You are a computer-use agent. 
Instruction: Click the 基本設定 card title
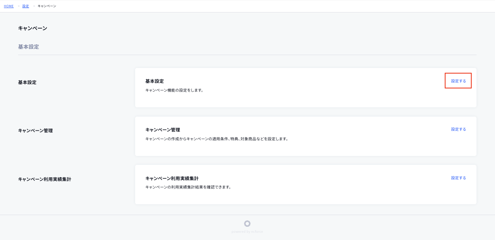point(154,81)
